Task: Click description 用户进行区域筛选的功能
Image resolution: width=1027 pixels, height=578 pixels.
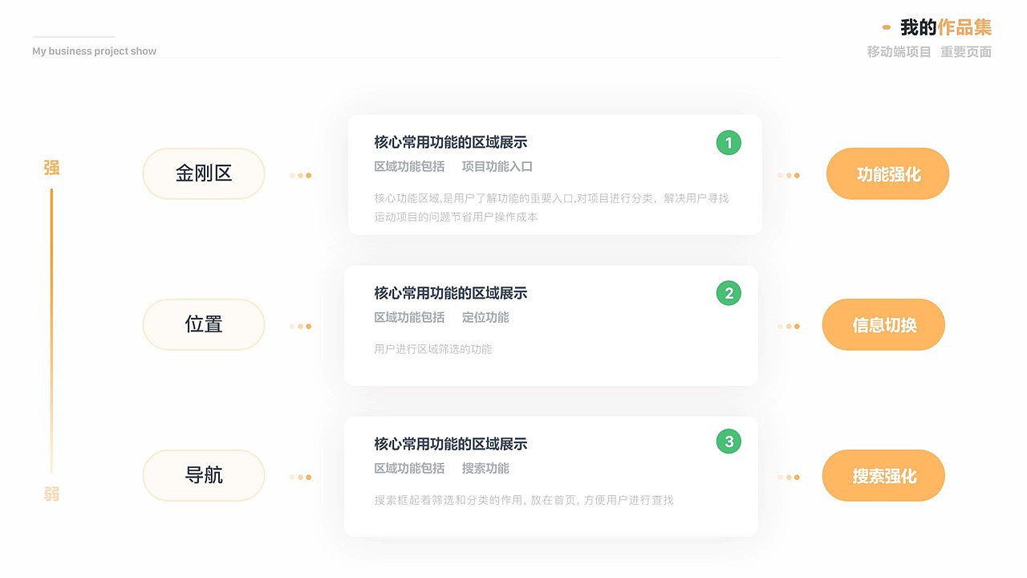Action: [433, 349]
